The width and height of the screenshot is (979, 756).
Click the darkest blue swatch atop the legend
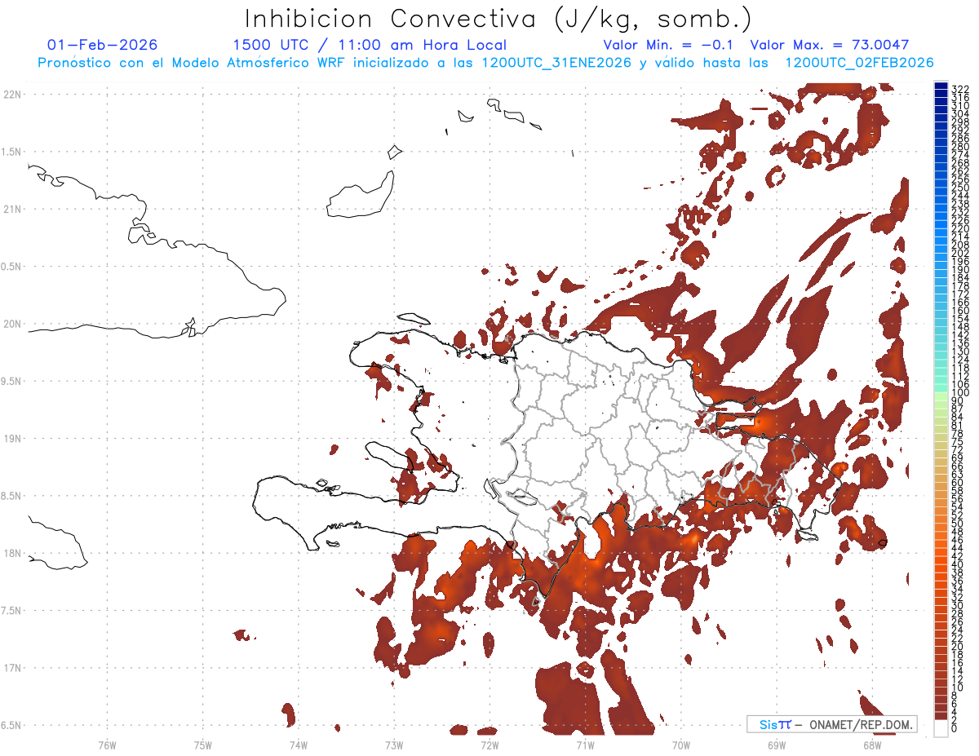click(941, 86)
